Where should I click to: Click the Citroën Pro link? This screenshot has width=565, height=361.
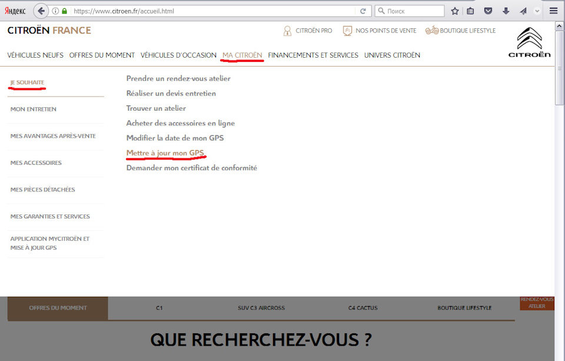pos(314,31)
